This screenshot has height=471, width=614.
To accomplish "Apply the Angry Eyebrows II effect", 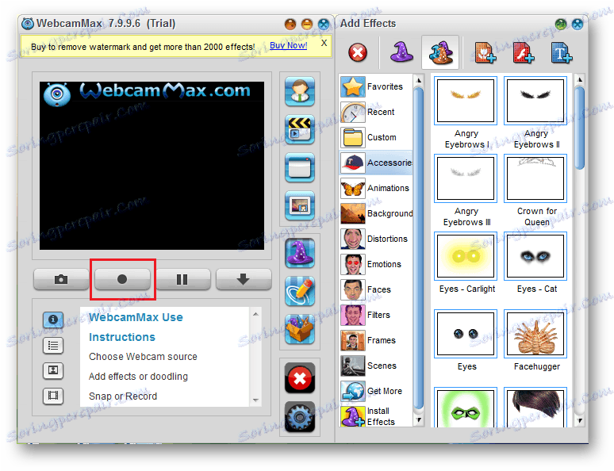I will point(535,101).
